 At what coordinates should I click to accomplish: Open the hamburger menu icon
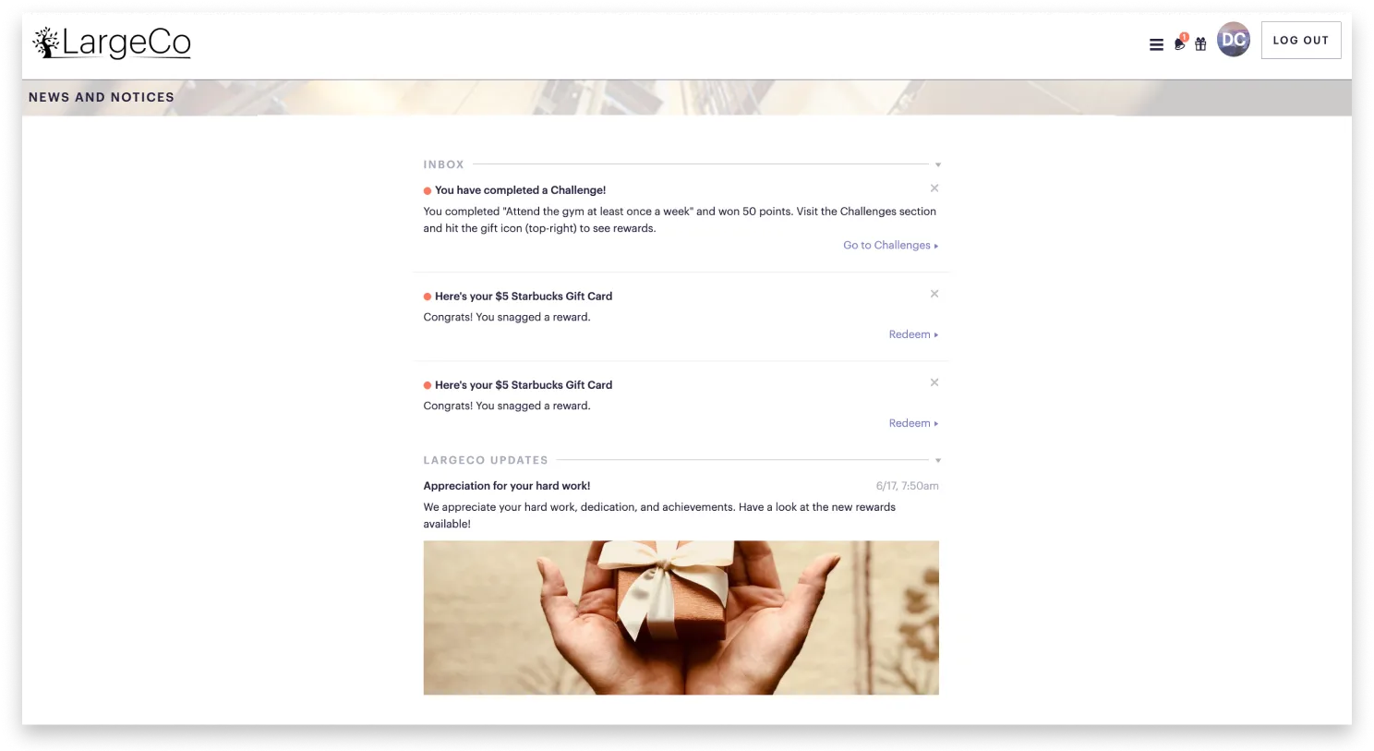coord(1156,44)
